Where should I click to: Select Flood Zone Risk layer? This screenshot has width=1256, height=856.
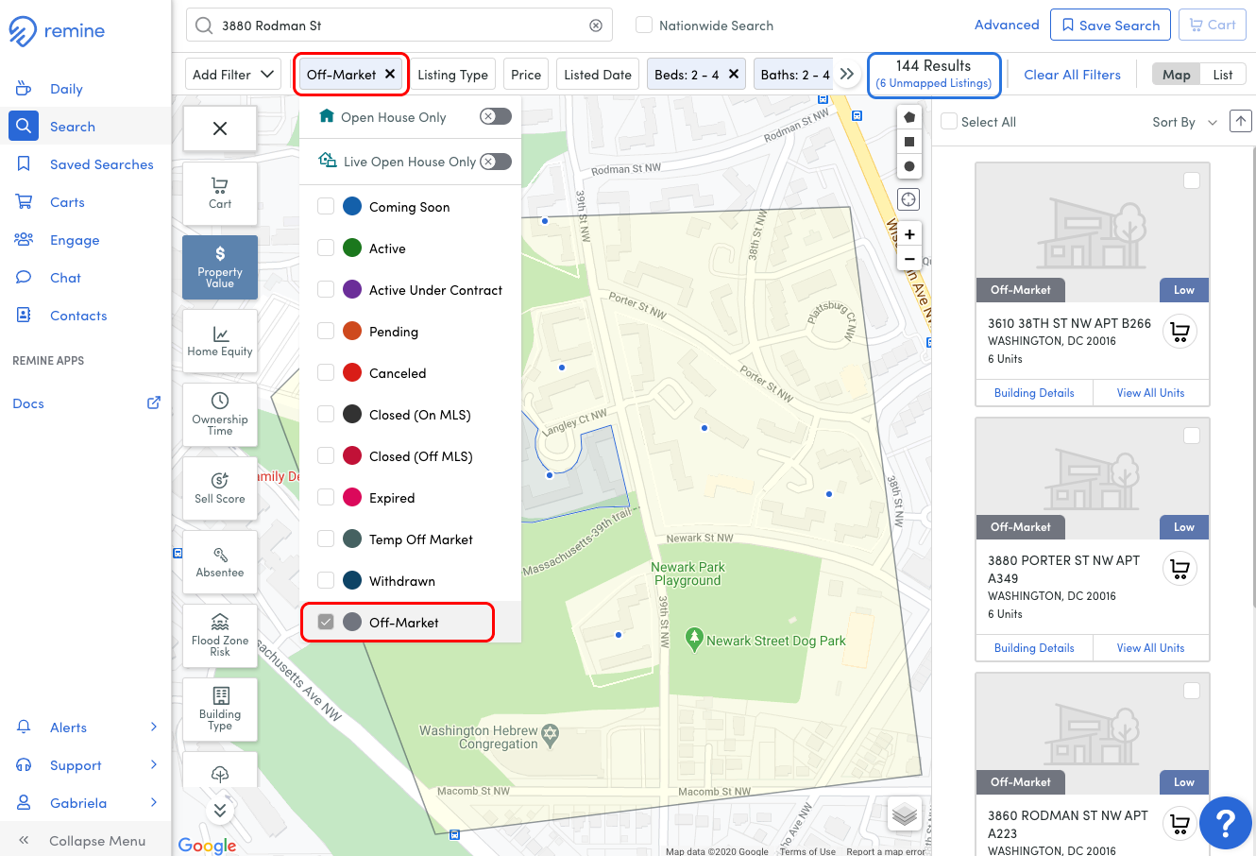pos(220,636)
